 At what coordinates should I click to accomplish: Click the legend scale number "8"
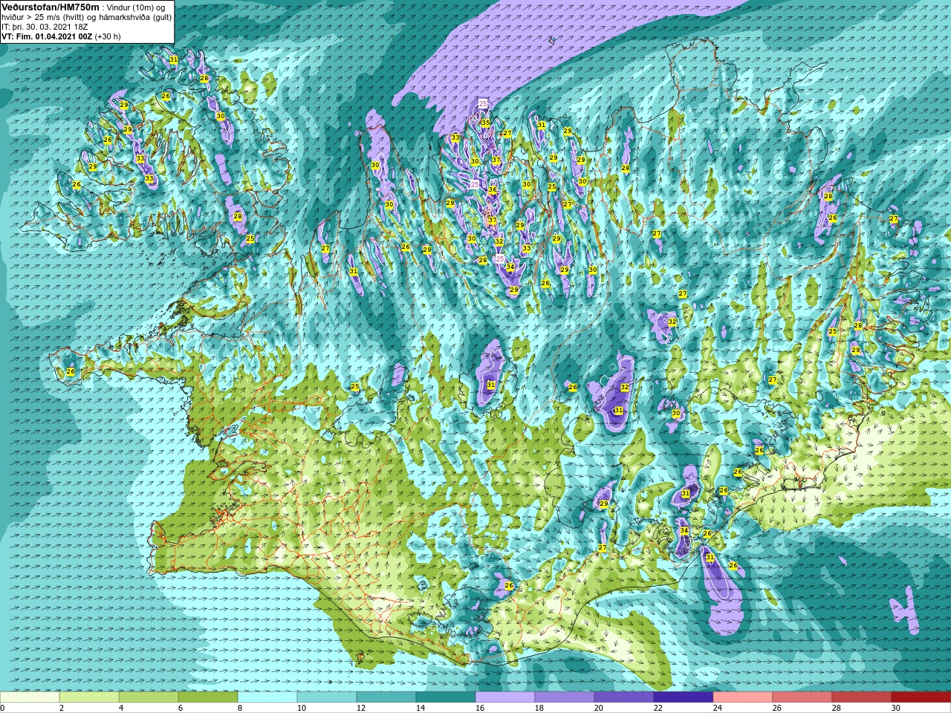point(240,708)
